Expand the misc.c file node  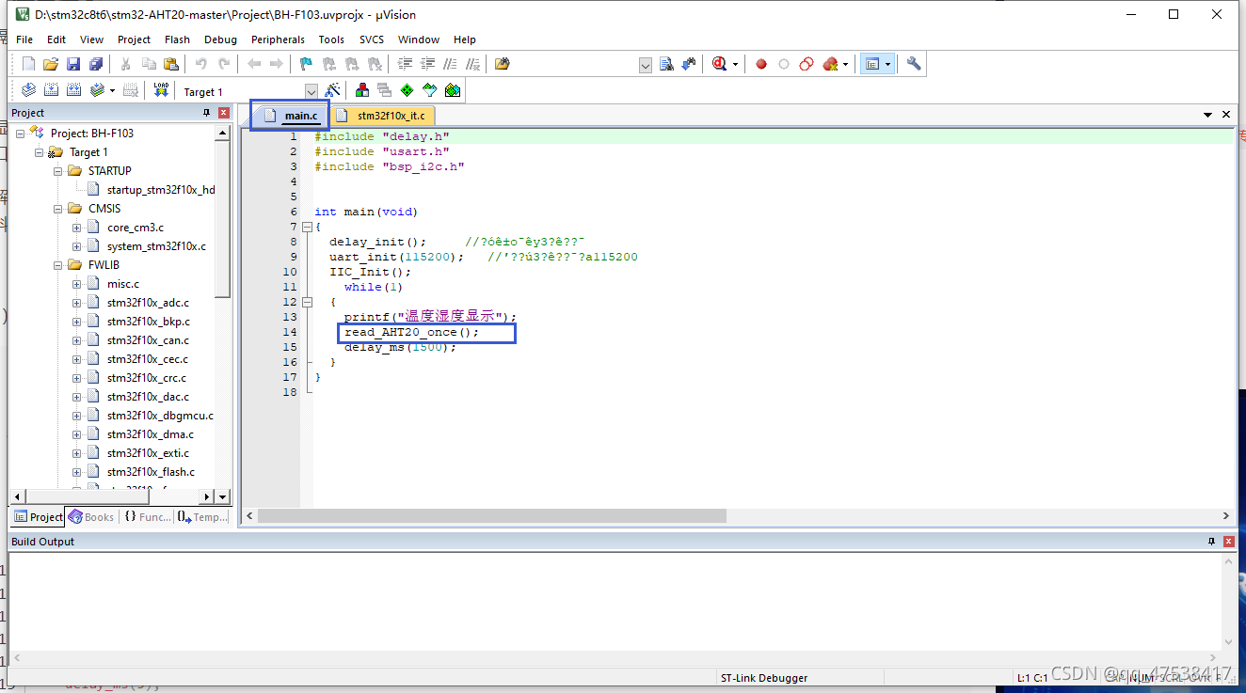(x=77, y=284)
